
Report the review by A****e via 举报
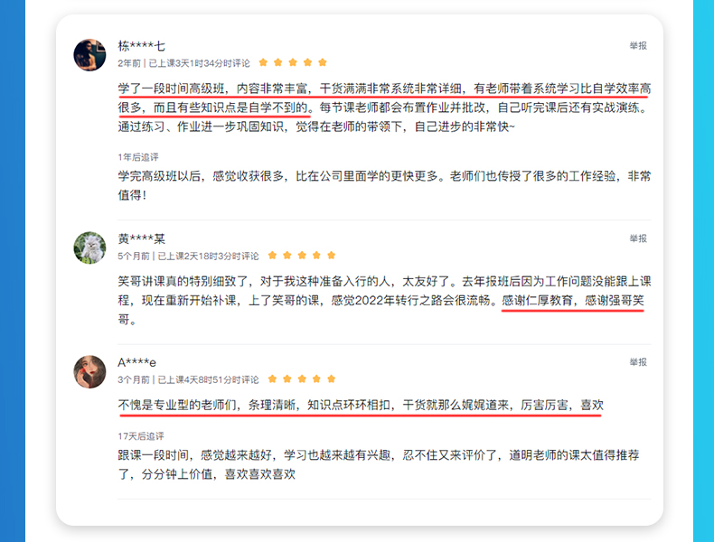pos(638,362)
